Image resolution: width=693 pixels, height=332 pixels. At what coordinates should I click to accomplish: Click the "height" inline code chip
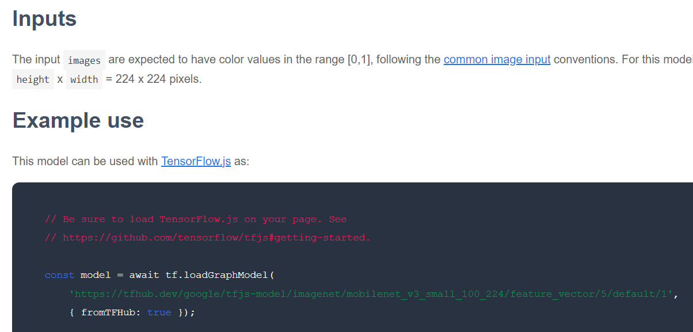[x=33, y=79]
